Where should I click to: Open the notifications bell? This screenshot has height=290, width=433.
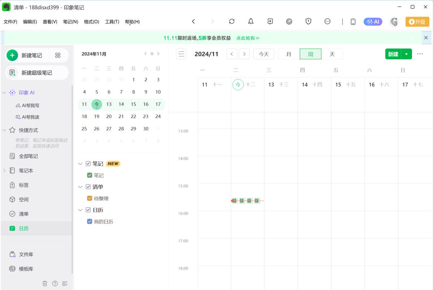point(251,22)
